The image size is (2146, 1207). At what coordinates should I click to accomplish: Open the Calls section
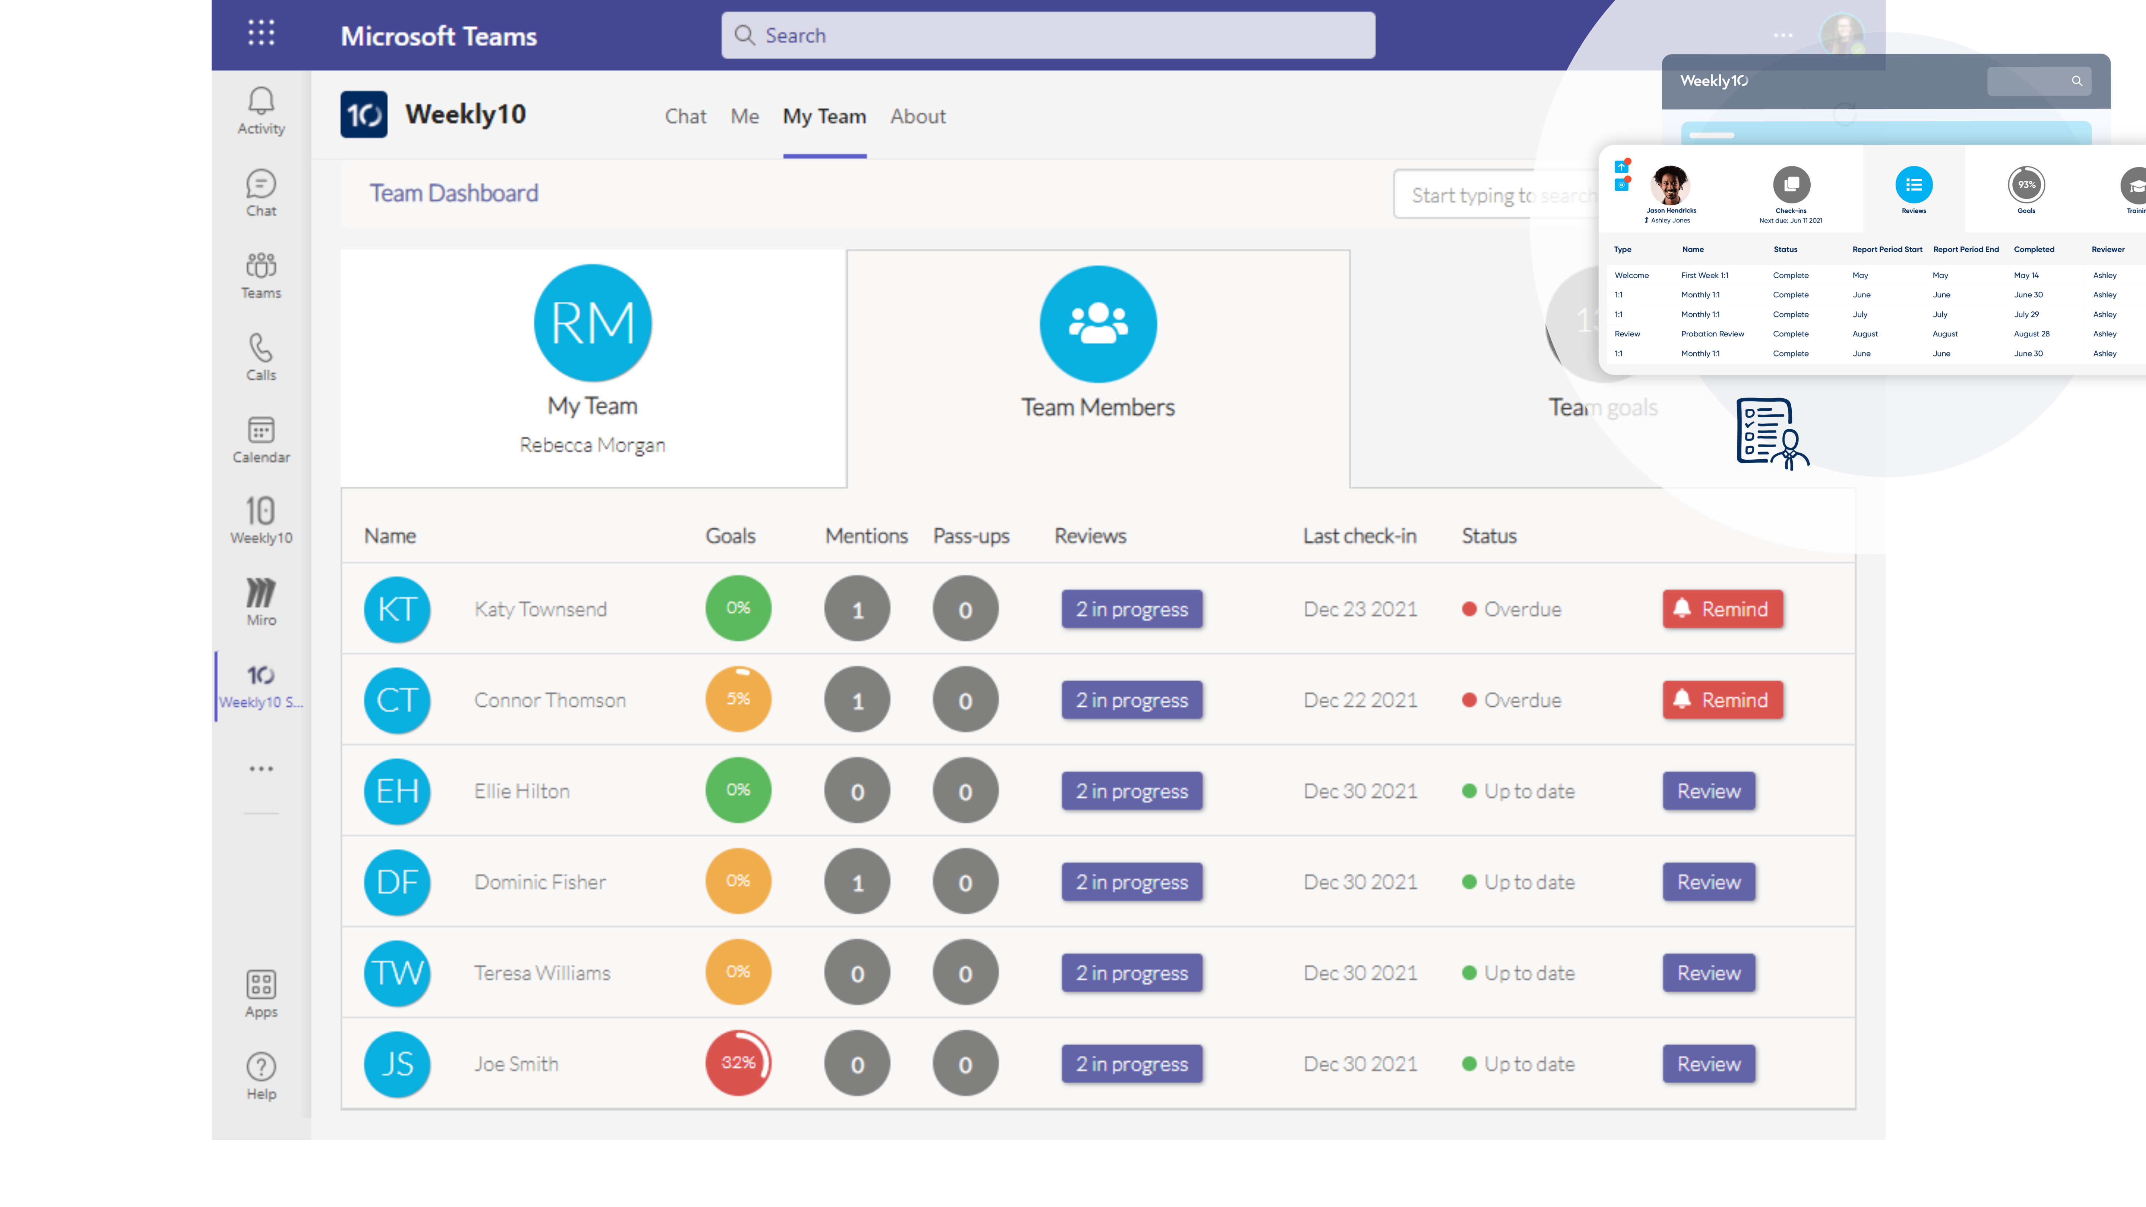click(x=261, y=357)
